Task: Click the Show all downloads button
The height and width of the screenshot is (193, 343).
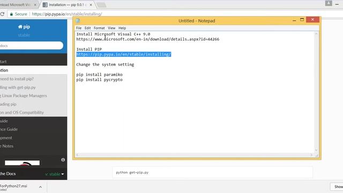Action: click(x=337, y=187)
